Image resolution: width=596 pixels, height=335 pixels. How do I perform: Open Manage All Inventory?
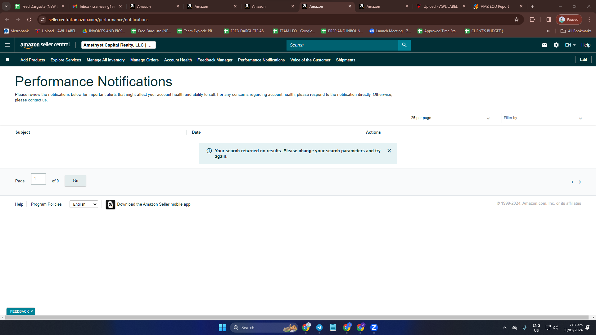[x=106, y=60]
